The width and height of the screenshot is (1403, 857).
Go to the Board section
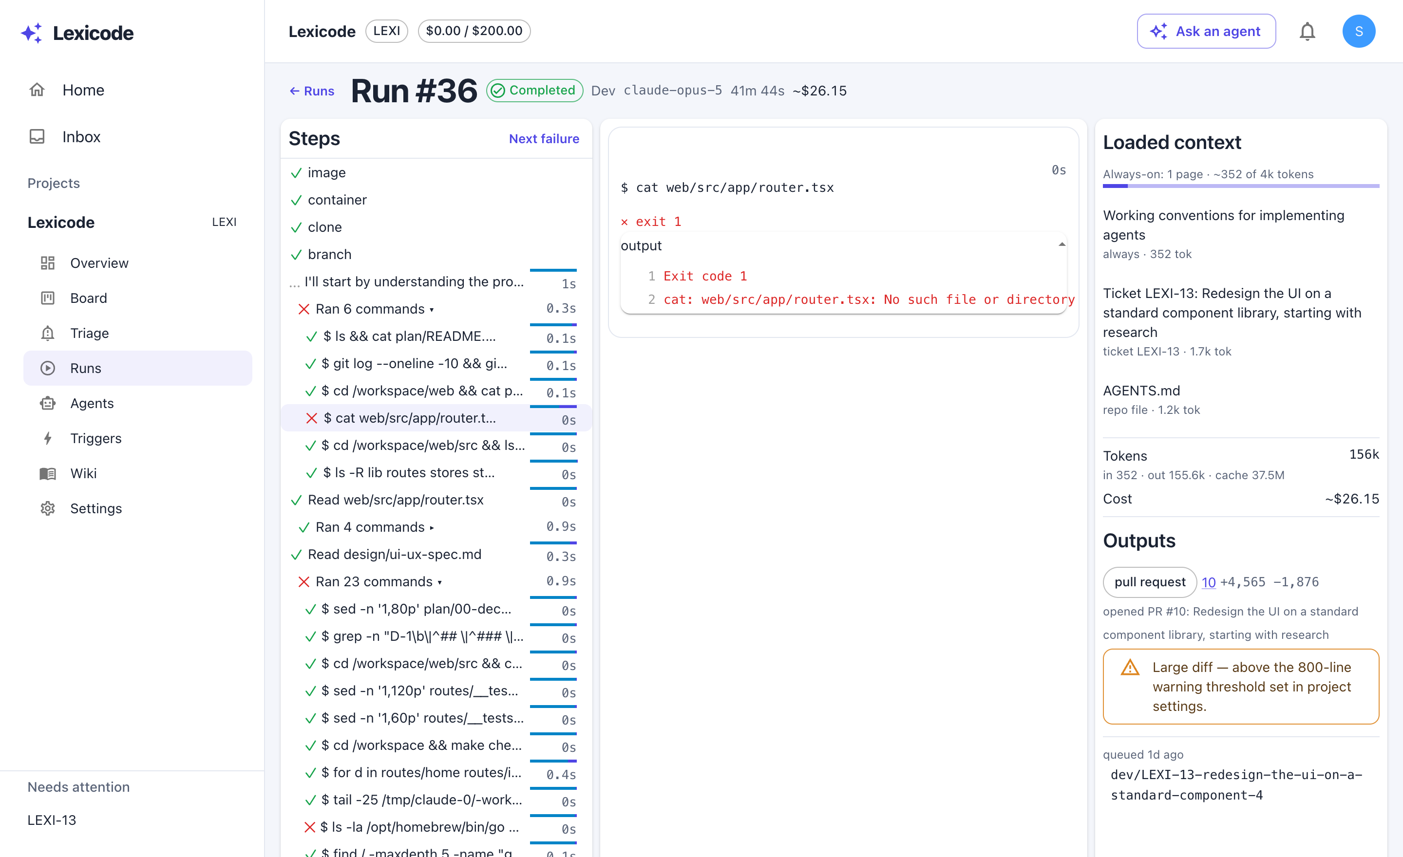tap(138, 298)
